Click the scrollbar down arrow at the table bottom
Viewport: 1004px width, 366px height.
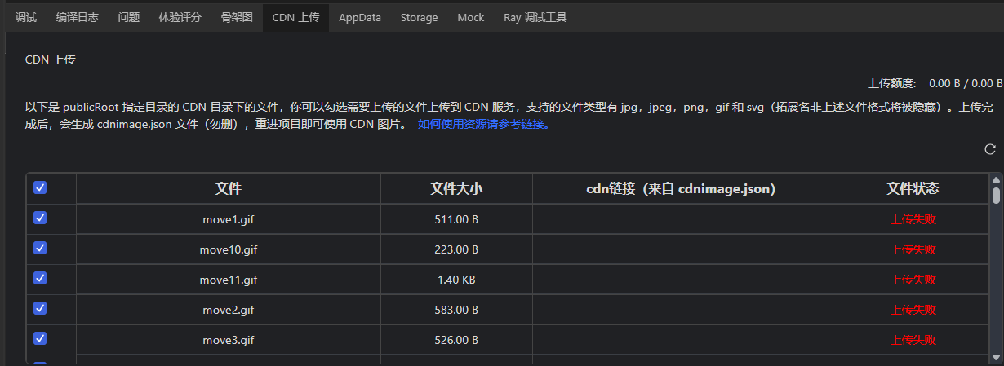pos(996,358)
